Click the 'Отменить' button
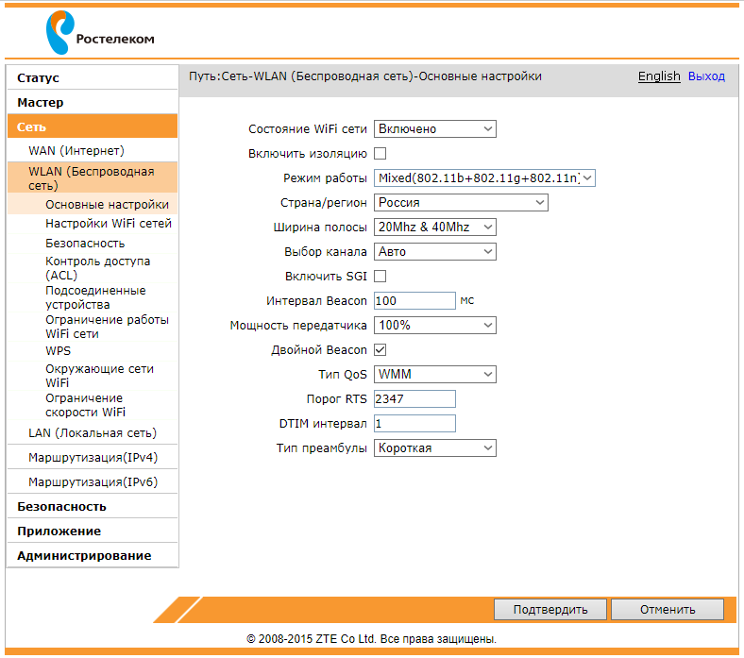 [x=668, y=610]
